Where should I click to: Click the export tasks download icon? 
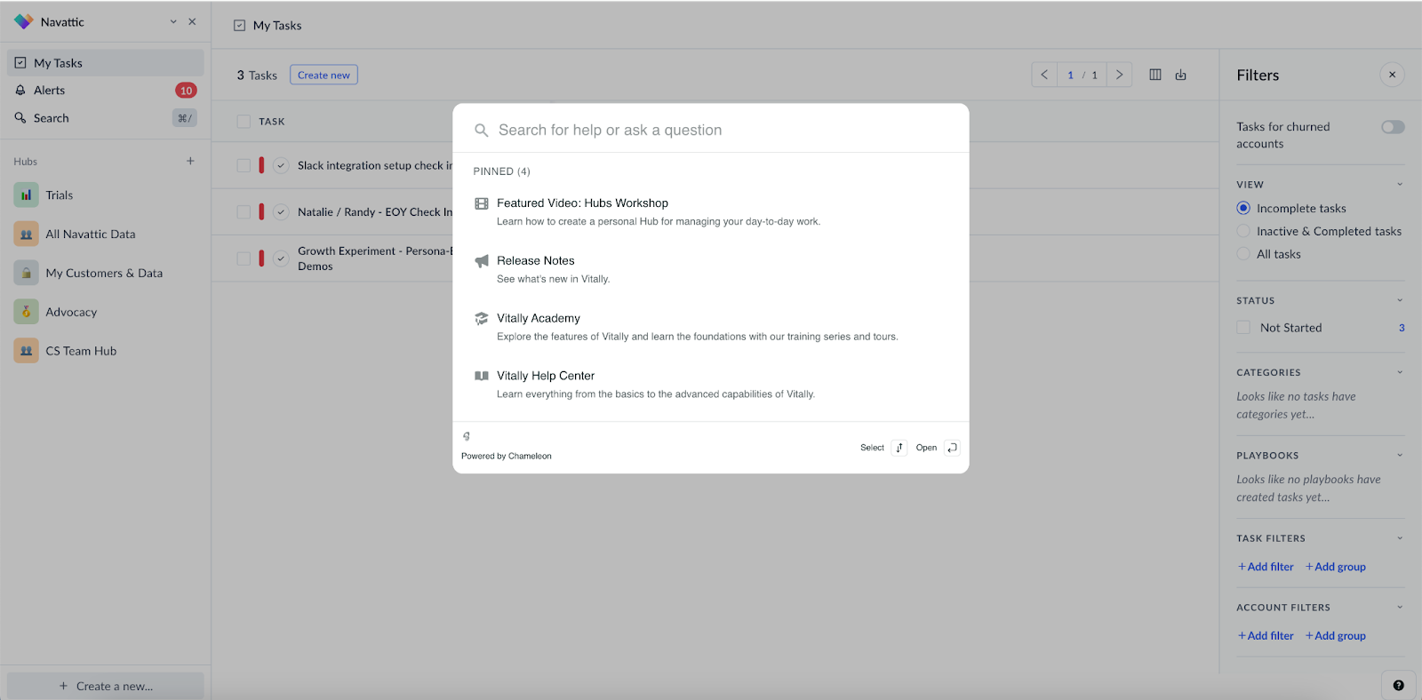pyautogui.click(x=1180, y=75)
